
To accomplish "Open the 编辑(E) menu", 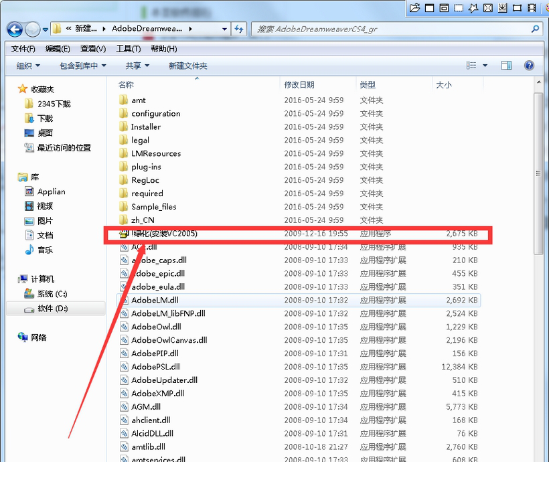I will pyautogui.click(x=58, y=49).
